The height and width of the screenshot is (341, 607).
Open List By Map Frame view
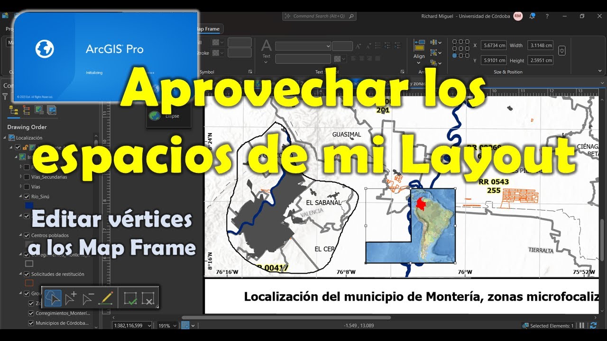point(39,110)
